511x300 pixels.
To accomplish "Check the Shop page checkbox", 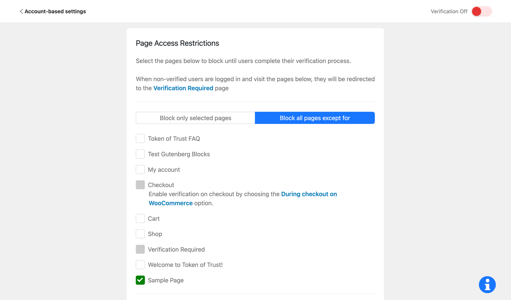I will tap(140, 234).
